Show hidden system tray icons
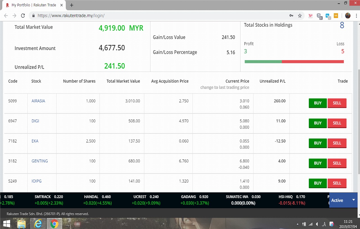This screenshot has width=360, height=229. click(298, 224)
